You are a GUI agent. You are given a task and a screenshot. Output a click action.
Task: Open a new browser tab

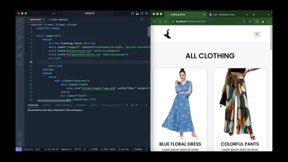coord(254,14)
